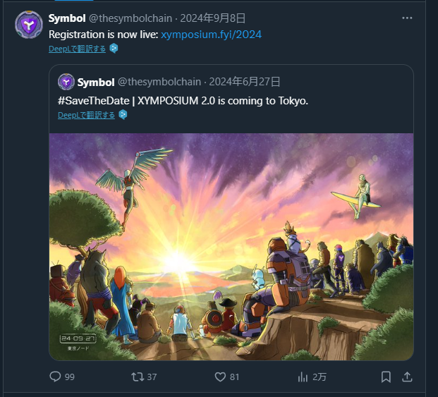This screenshot has width=438, height=397.
Task: Open the three-dot more options menu
Action: click(407, 18)
